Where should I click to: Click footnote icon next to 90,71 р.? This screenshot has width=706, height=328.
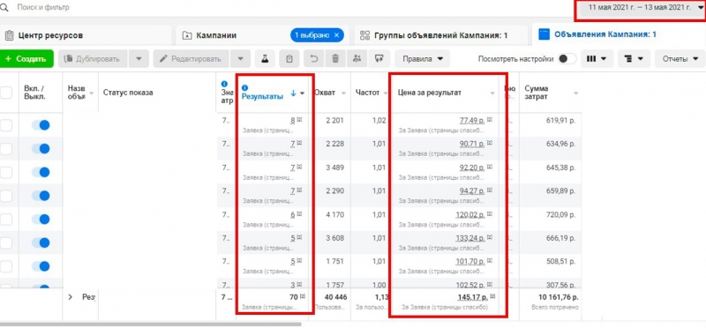tap(490, 144)
